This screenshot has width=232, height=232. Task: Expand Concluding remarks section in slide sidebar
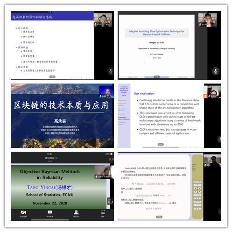click(x=122, y=123)
